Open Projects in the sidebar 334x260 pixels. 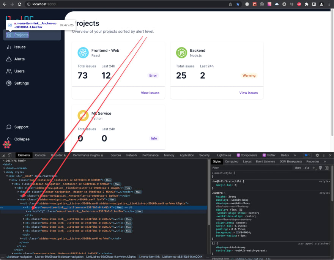(x=32, y=35)
